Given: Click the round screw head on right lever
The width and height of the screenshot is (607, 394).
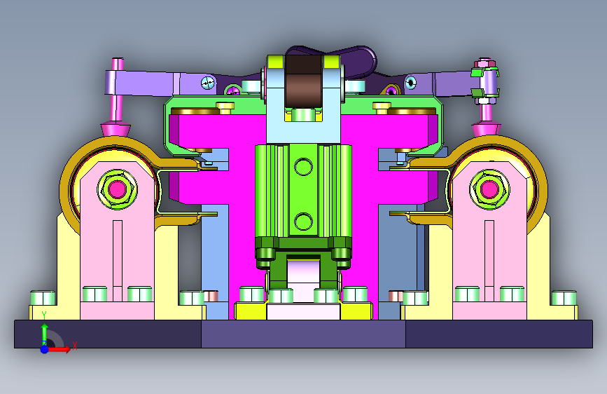Looking at the screenshot, I should [x=410, y=82].
